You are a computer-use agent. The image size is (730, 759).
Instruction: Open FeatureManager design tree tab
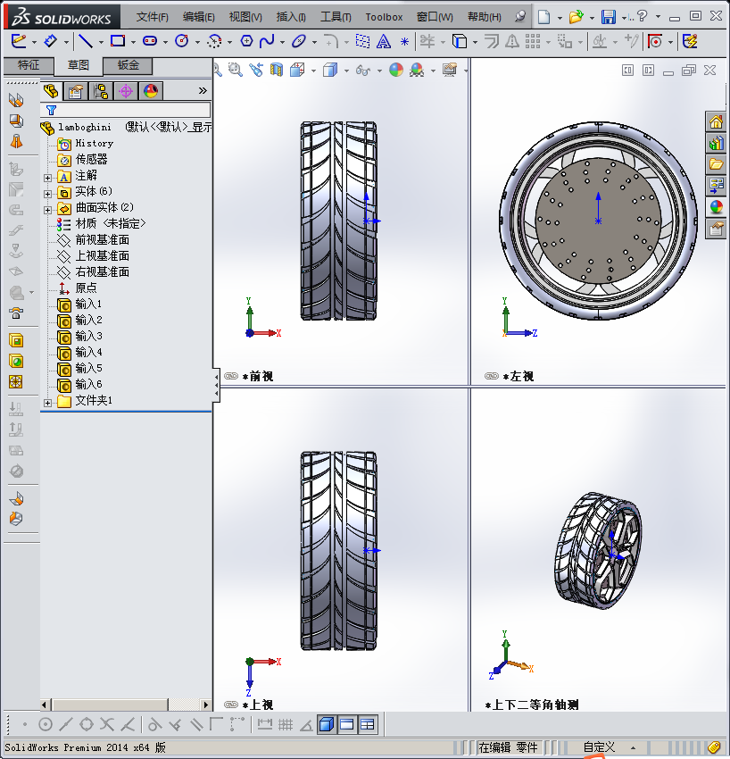tap(51, 91)
